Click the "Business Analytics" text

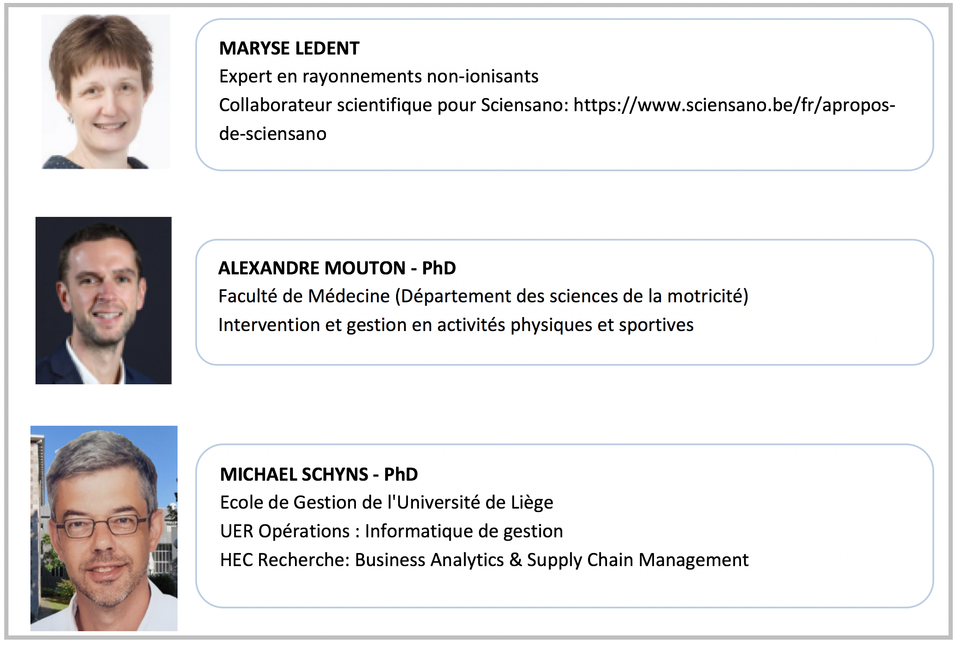click(x=429, y=560)
